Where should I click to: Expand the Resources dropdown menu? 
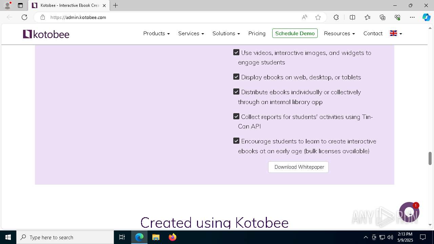coord(339,34)
